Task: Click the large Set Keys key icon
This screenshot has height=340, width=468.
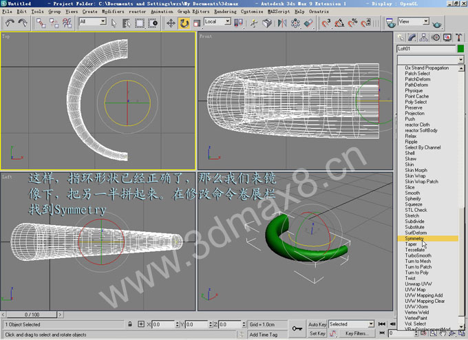Action: [297, 328]
